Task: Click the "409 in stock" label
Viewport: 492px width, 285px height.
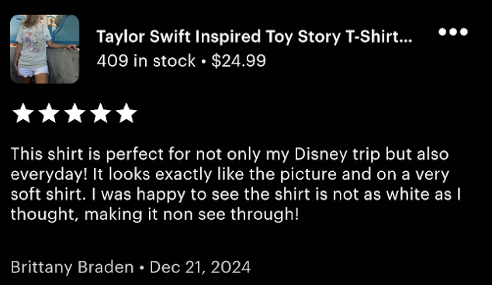Action: coord(146,60)
